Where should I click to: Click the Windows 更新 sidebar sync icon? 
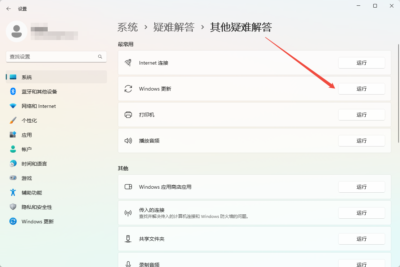click(13, 221)
